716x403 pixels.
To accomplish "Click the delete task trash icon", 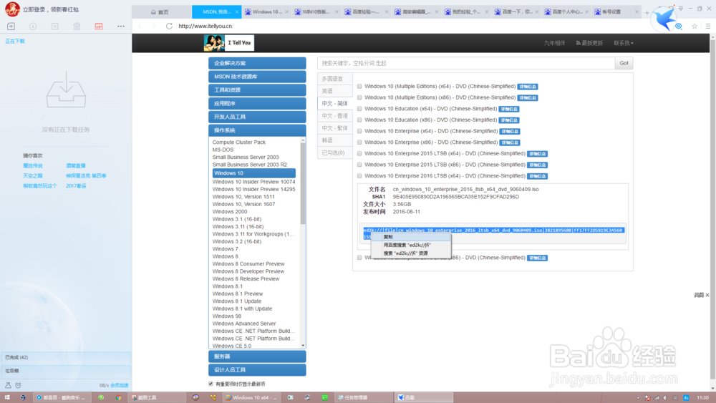I will pyautogui.click(x=77, y=26).
